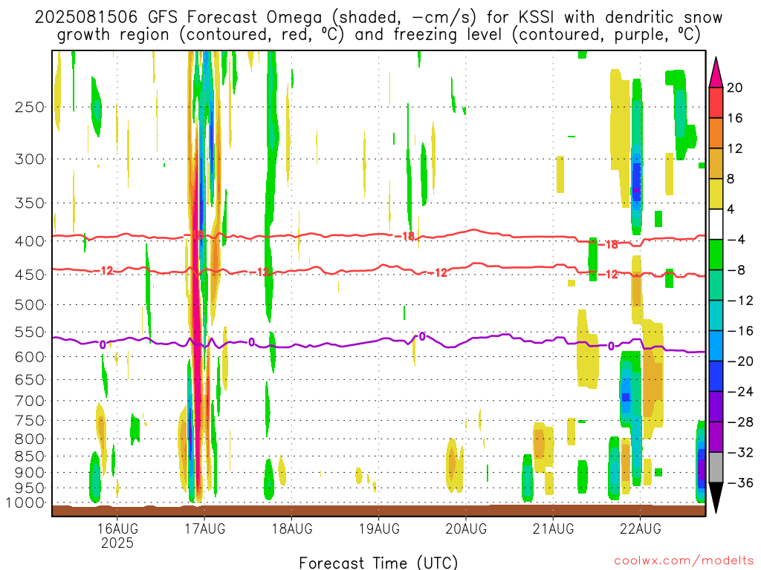Select the 500 pressure level axis label
Viewport: 761px width, 570px height.
(x=30, y=305)
